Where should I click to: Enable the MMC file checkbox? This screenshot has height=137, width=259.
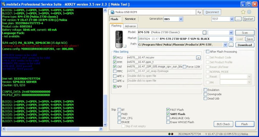115,71
